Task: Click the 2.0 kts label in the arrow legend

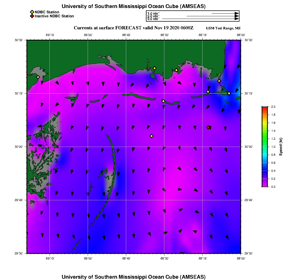Action: pyautogui.click(x=153, y=16)
